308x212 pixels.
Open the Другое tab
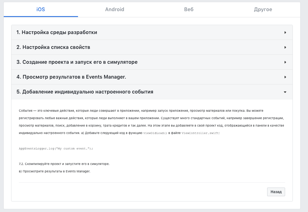click(263, 9)
